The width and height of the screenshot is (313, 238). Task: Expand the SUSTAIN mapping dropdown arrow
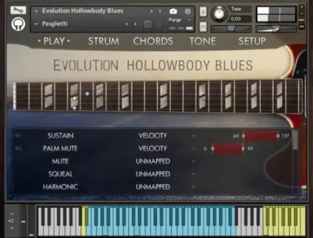(x=193, y=136)
